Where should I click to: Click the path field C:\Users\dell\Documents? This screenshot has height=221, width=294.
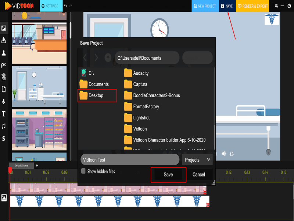pyautogui.click(x=147, y=58)
